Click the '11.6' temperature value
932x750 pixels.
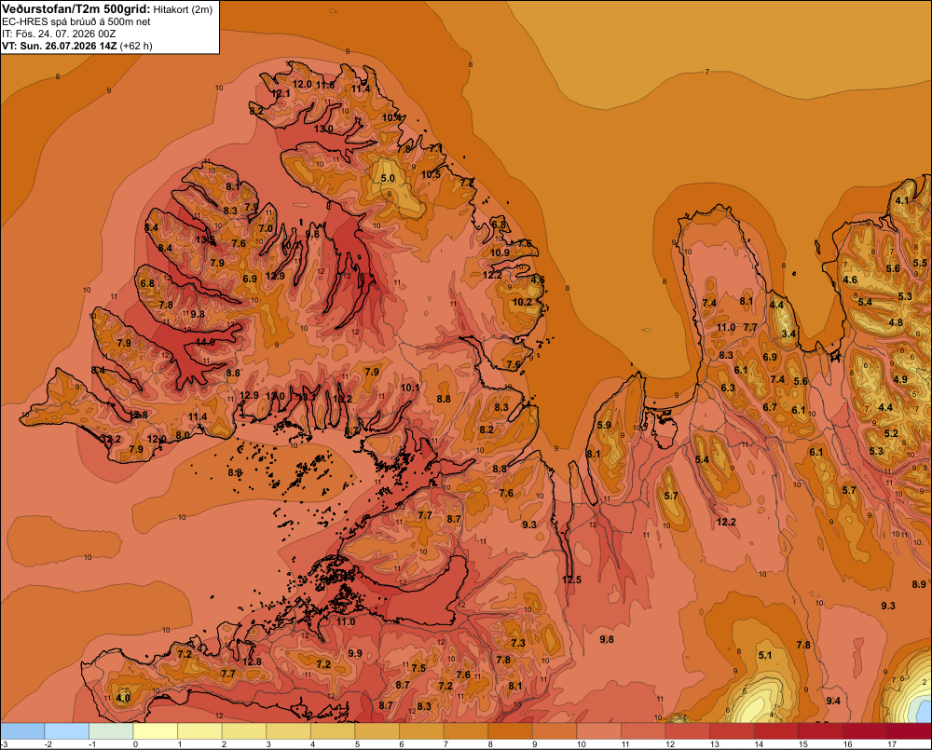click(x=325, y=85)
